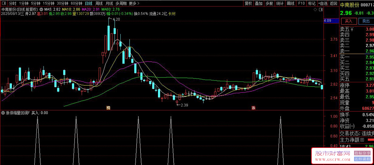The width and height of the screenshot is (374, 165).
Task: Click the 涨 marker on the chart
Action: pyautogui.click(x=253, y=108)
